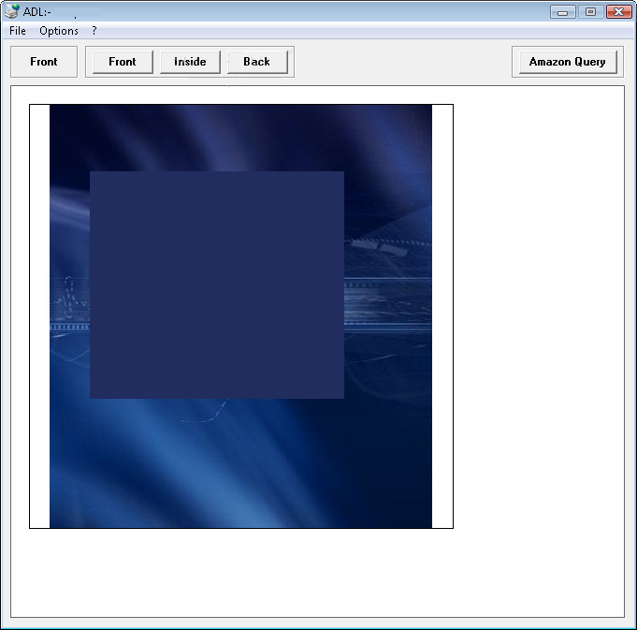Click the ADL printer app icon in the title bar

point(11,11)
